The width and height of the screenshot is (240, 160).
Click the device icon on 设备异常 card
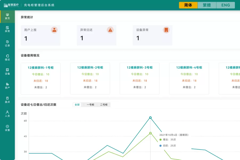click(x=166, y=30)
